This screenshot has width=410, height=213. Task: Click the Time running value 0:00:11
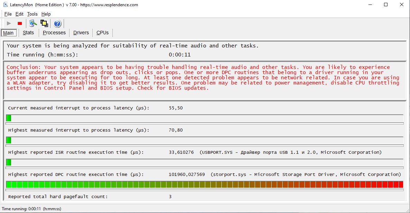tap(180, 55)
